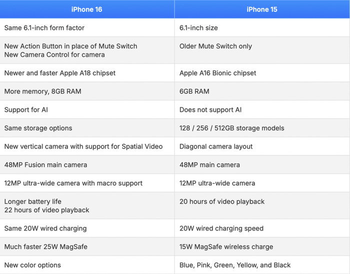
Task: Click 'Apple A16 Bionic chipset' text
Action: pos(217,73)
